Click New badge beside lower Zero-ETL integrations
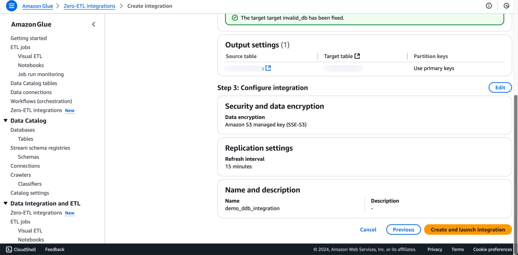This screenshot has width=518, height=255. point(70,213)
